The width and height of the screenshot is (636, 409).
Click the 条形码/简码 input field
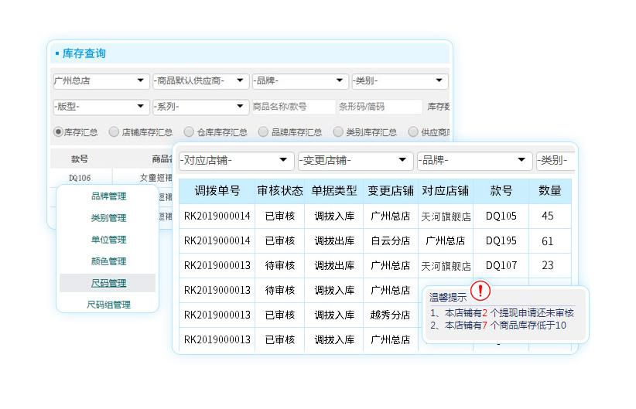[380, 107]
